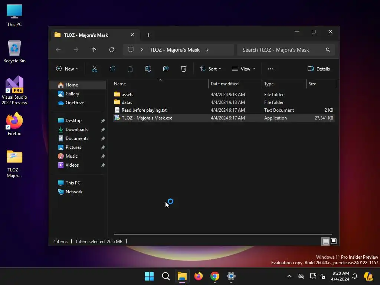380x285 pixels.
Task: Open the clock and date flyout
Action: (341, 276)
